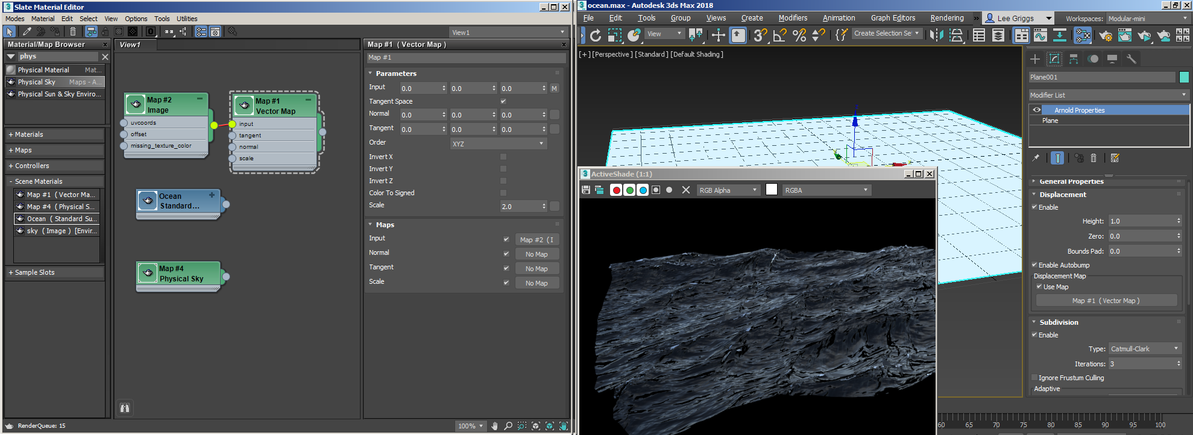The image size is (1193, 435).
Task: Click the white color swatch in ActiveShade
Action: click(x=771, y=190)
